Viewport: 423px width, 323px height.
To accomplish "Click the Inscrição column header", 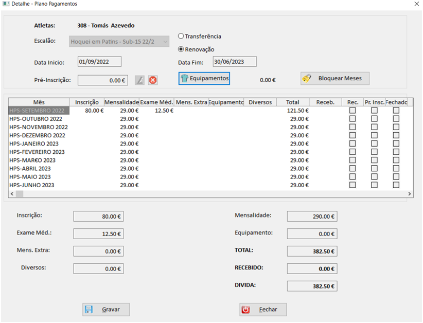I will (x=86, y=102).
